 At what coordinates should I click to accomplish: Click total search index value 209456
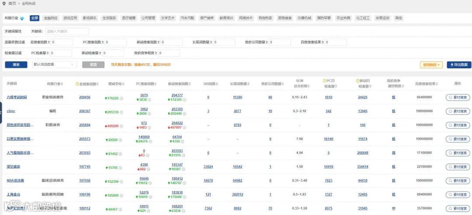[85, 97]
